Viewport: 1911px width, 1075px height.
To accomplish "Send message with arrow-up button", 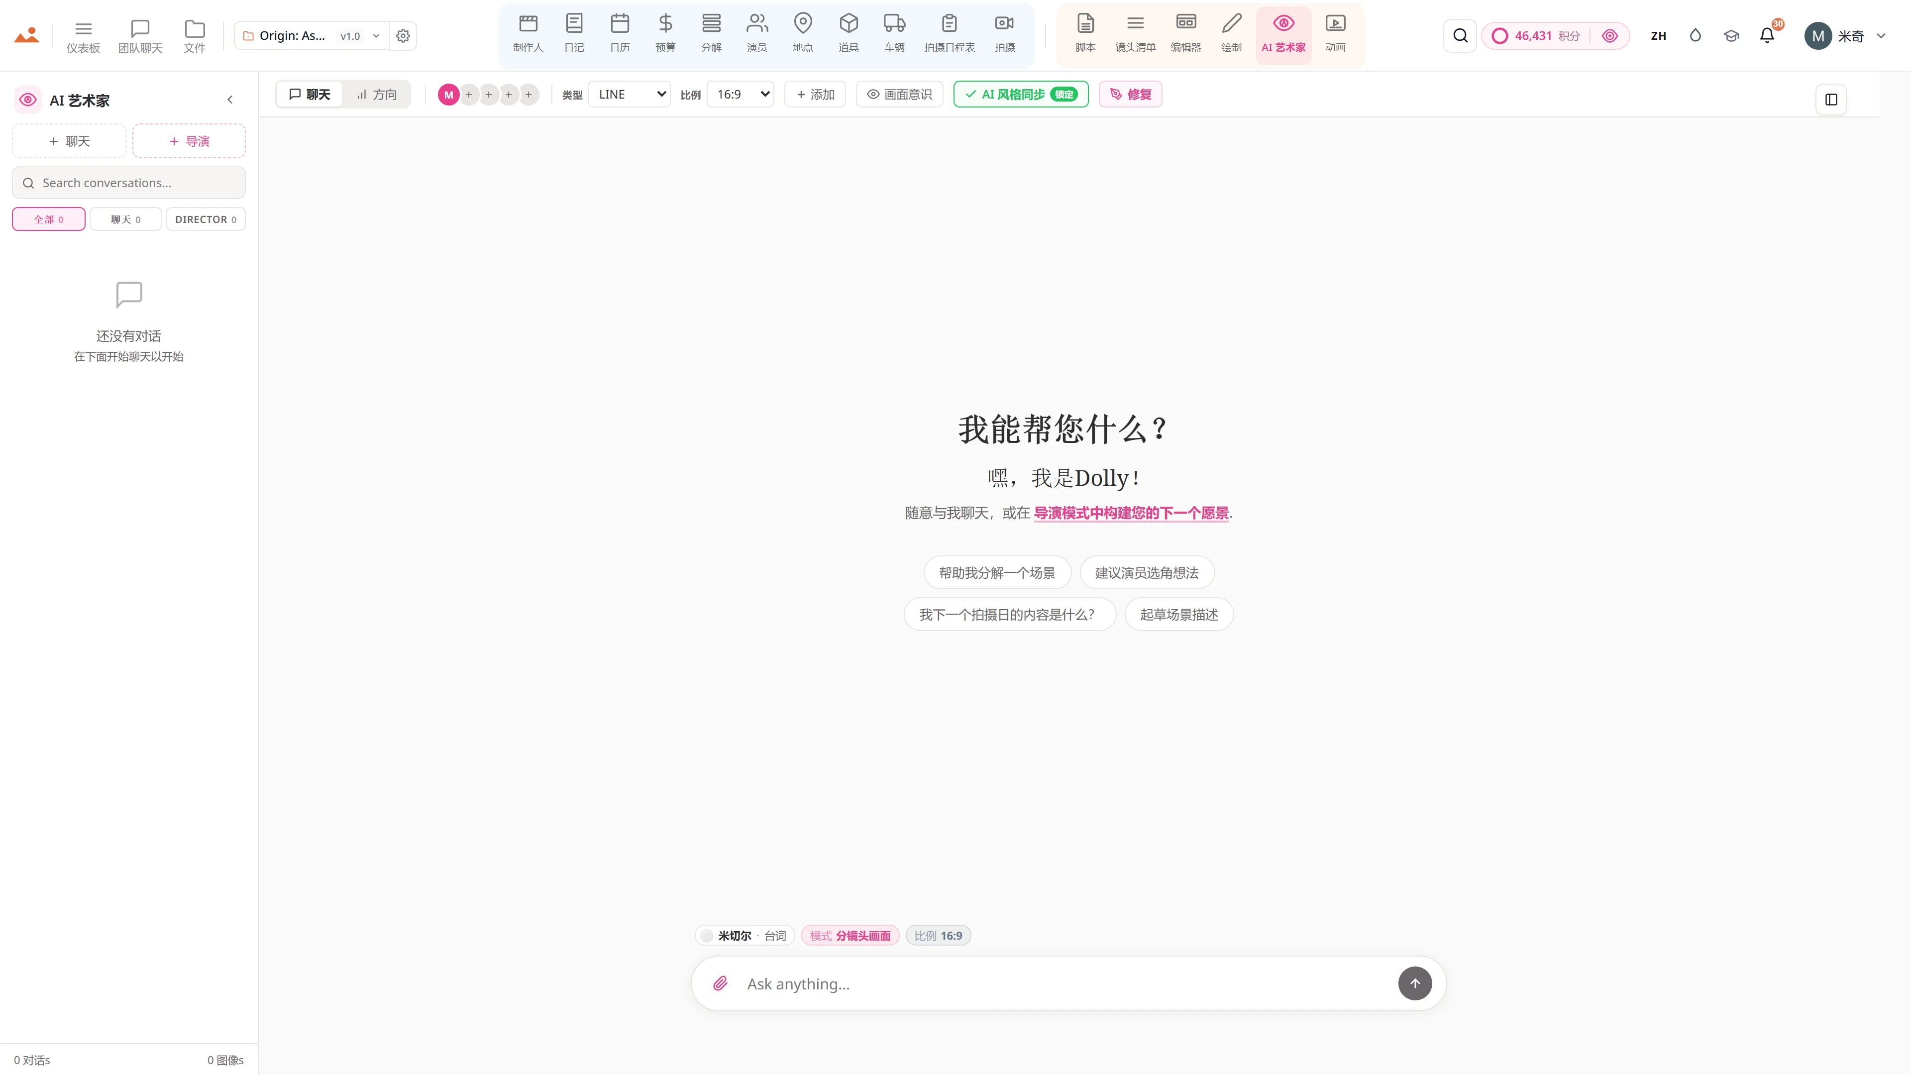I will coord(1415,984).
